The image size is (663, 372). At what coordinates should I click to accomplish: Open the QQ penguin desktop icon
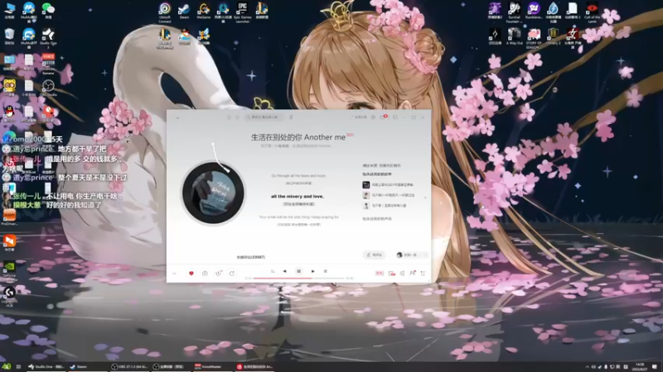[9, 114]
